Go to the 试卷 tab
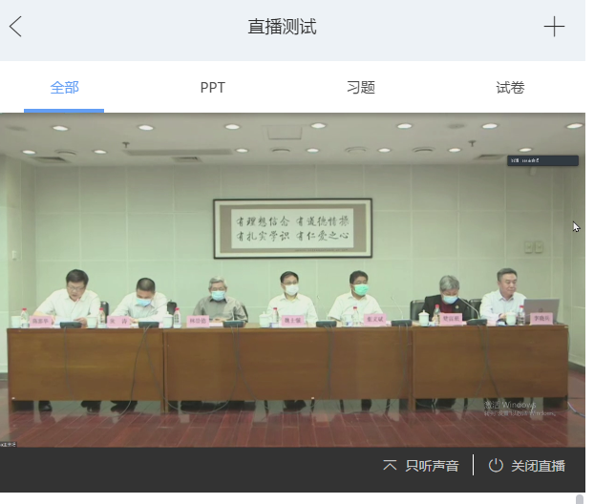Viewport: 594px width, 504px height. (x=510, y=88)
